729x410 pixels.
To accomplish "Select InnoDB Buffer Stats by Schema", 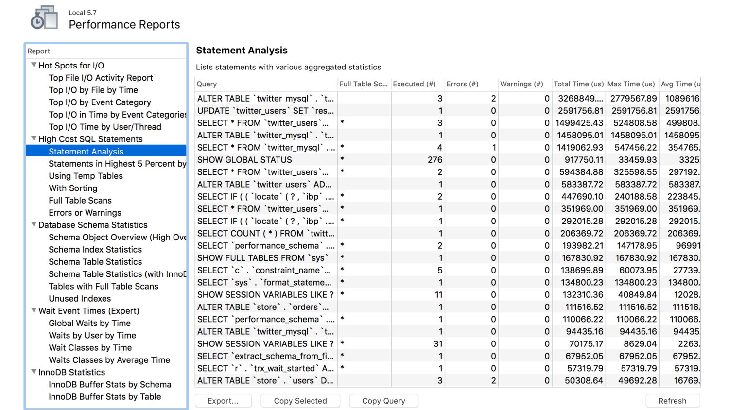I will pyautogui.click(x=110, y=384).
